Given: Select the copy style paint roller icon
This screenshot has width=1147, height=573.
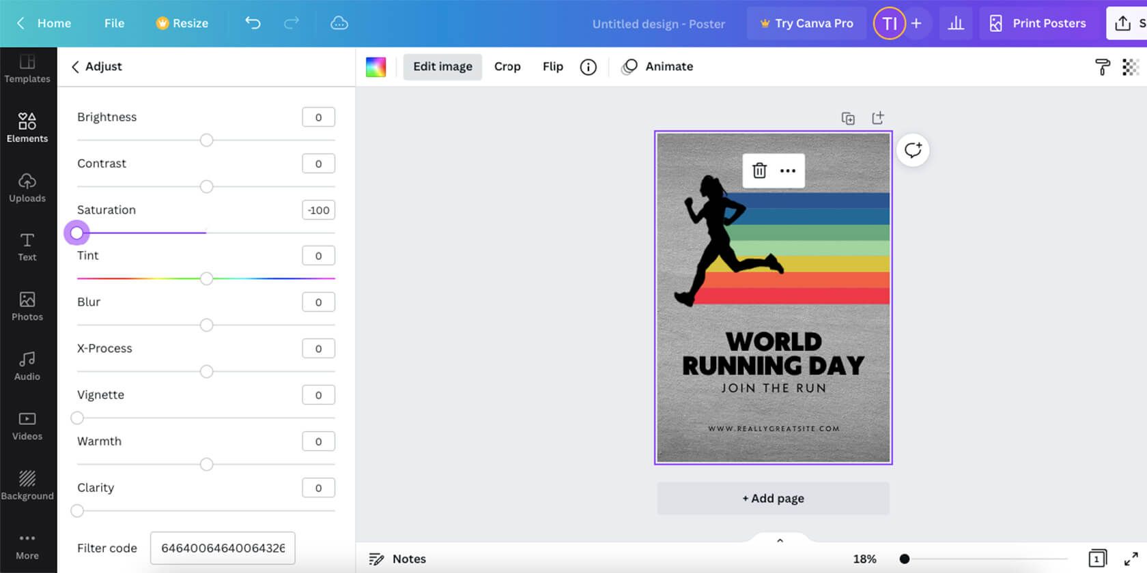Looking at the screenshot, I should [x=1102, y=67].
